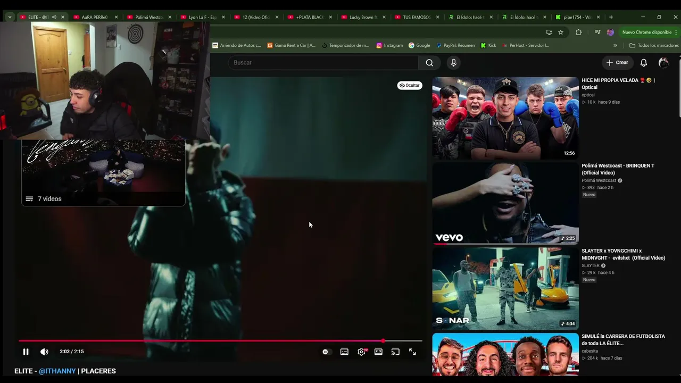Viewport: 681px width, 383px height.
Task: Start voice search with the microphone icon
Action: (453, 63)
